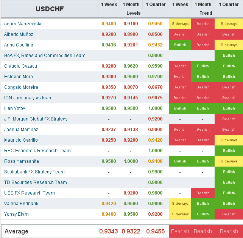This screenshot has height=238, width=243.
Task: Click UBS FX Research's 1 Month Bearish cell
Action: click(203, 193)
